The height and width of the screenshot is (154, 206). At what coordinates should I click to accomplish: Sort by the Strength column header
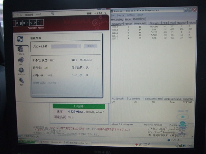(x=154, y=23)
